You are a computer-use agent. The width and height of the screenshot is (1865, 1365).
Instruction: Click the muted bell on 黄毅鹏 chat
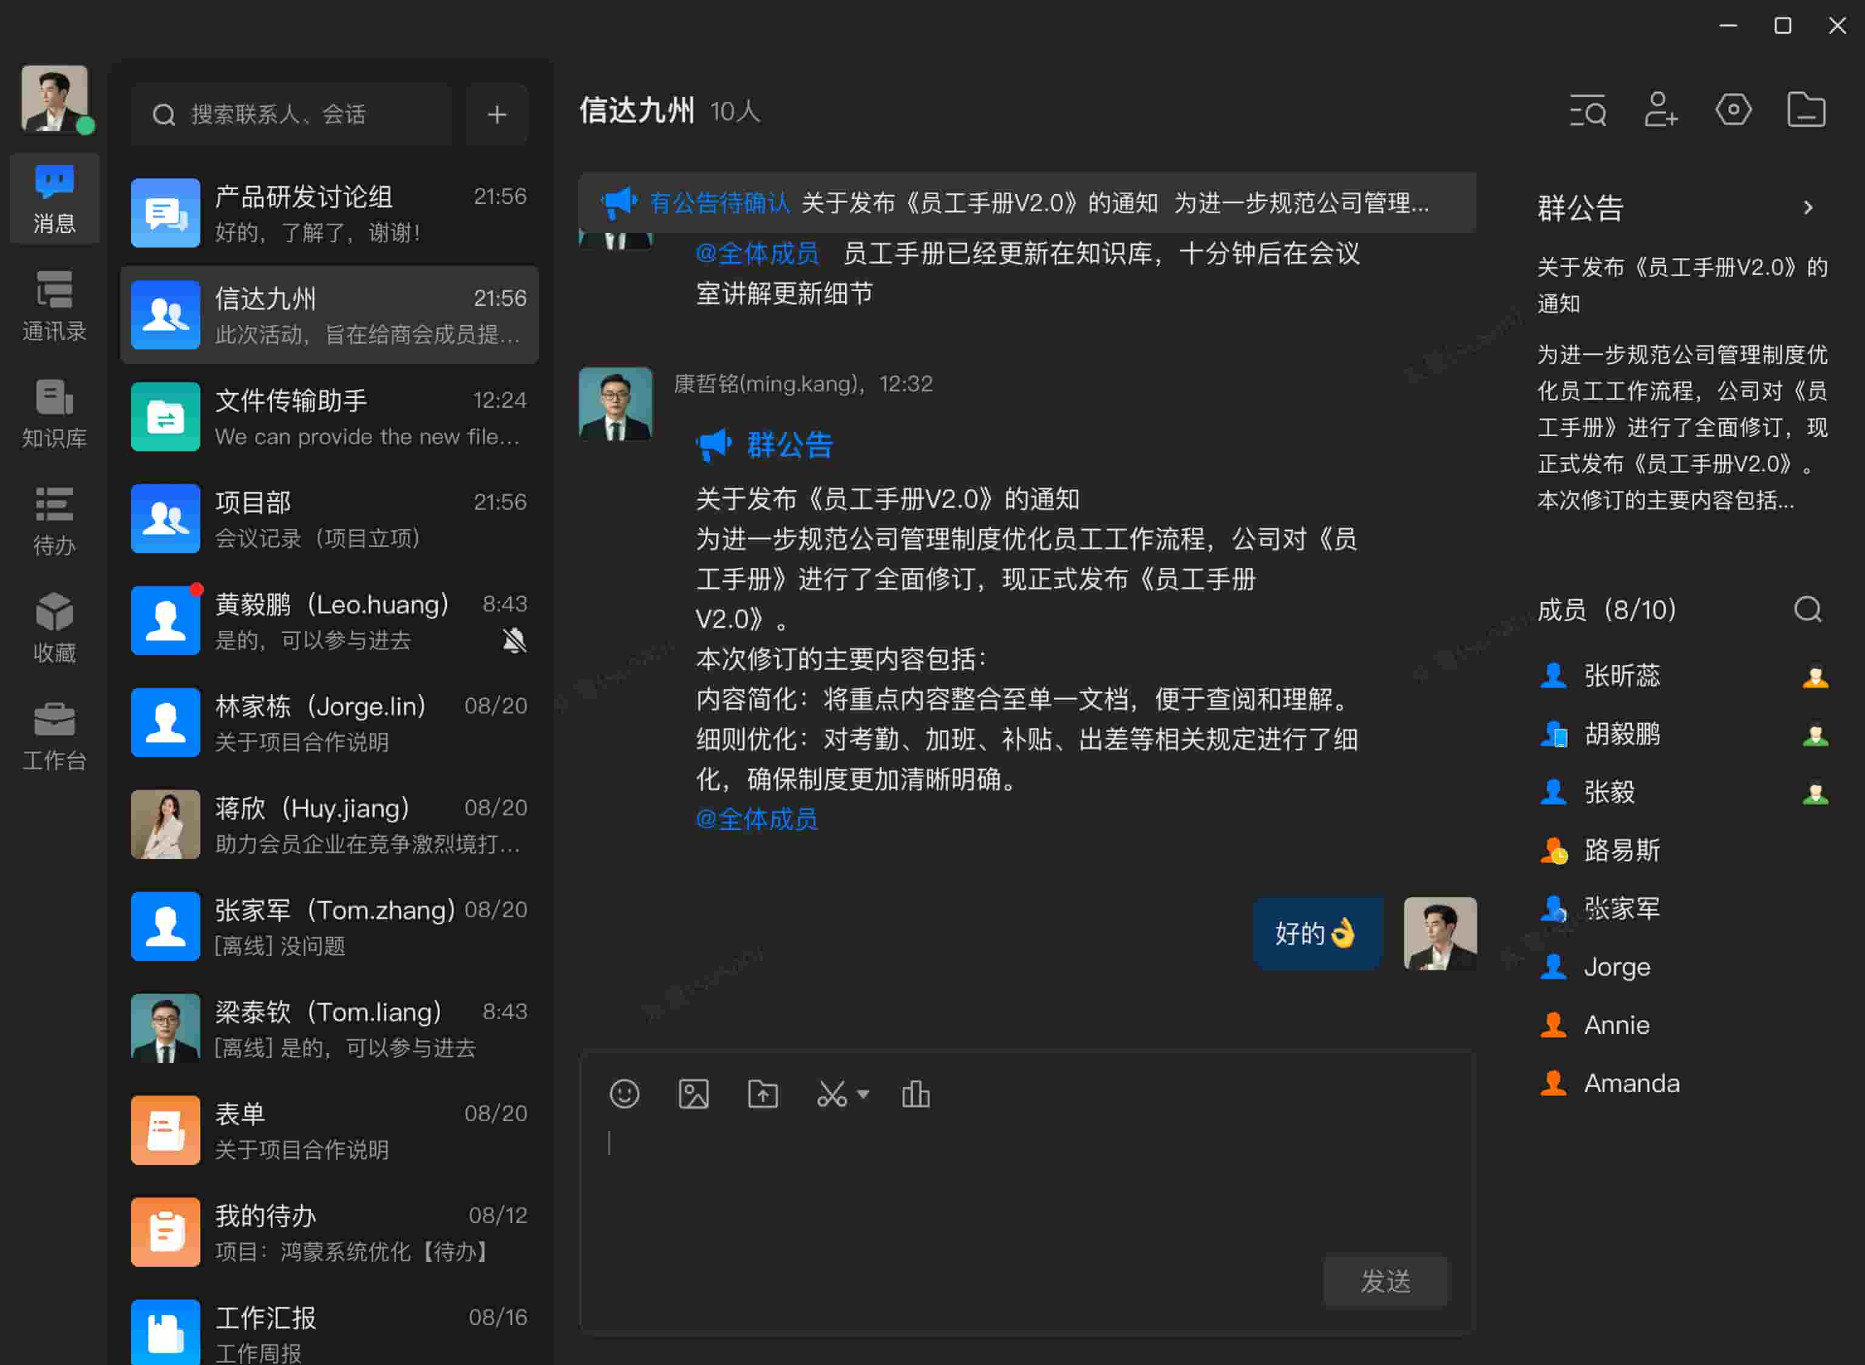pos(514,641)
